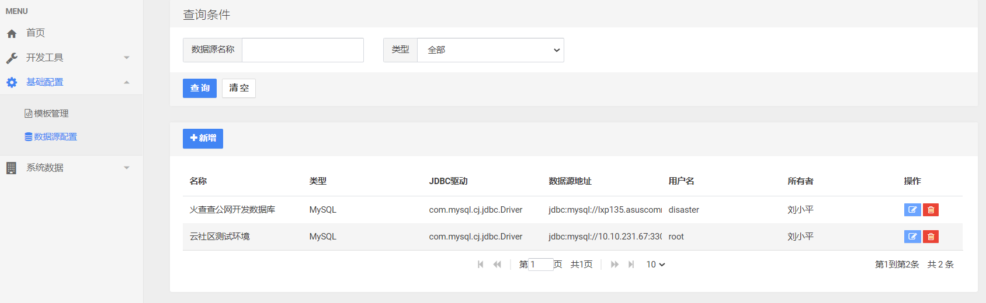Go to the last page of results

pos(631,265)
